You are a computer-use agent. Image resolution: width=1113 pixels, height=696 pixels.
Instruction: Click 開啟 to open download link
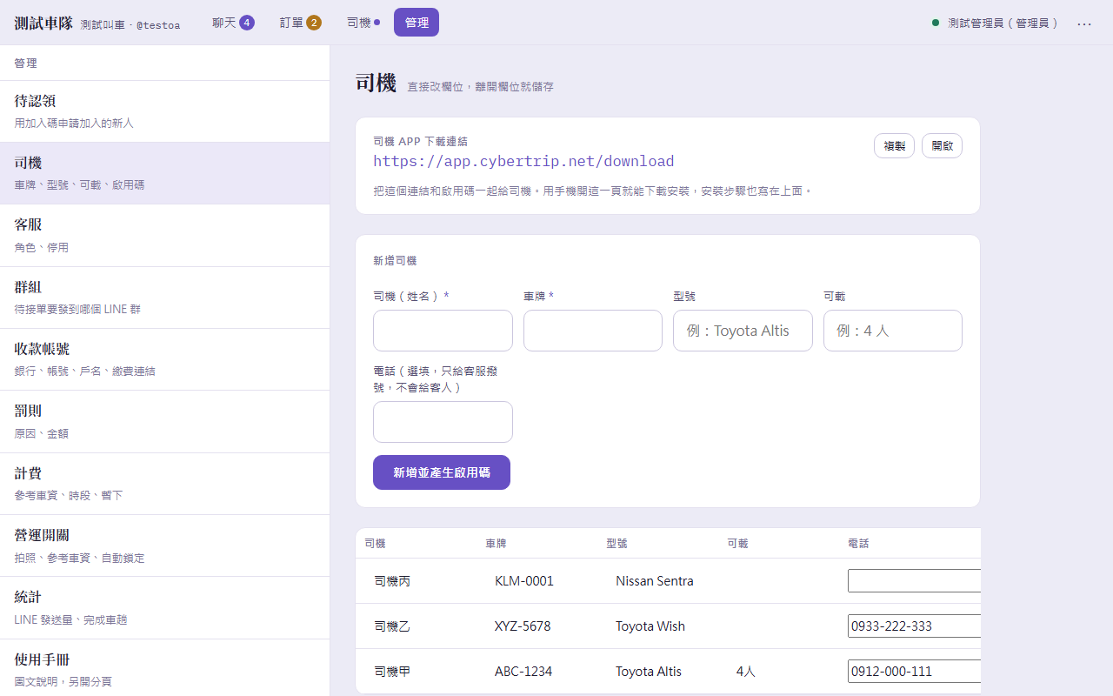[942, 146]
